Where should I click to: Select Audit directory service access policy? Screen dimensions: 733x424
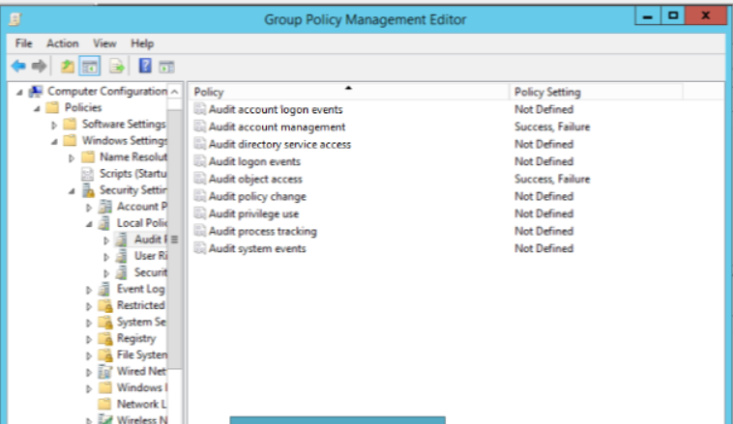(x=279, y=144)
